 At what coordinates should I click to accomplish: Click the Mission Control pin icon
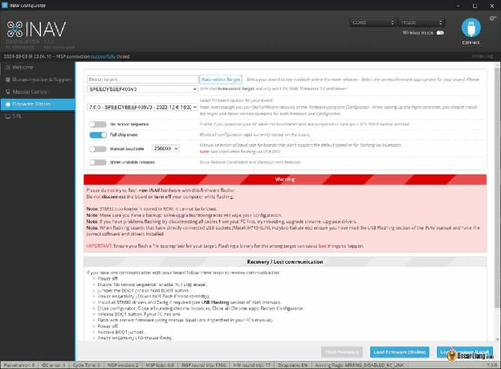click(8, 92)
